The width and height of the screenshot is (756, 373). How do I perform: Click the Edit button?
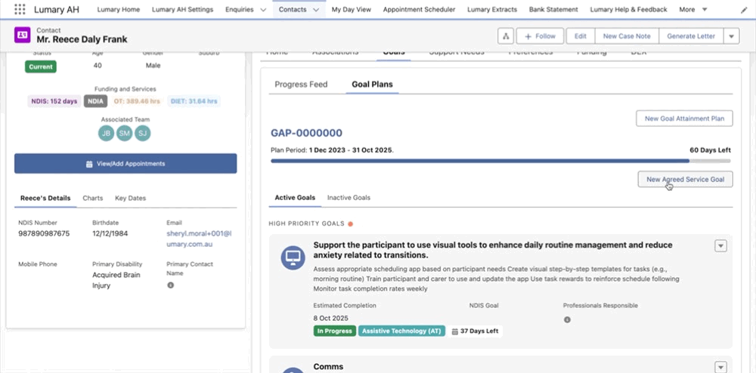(581, 36)
